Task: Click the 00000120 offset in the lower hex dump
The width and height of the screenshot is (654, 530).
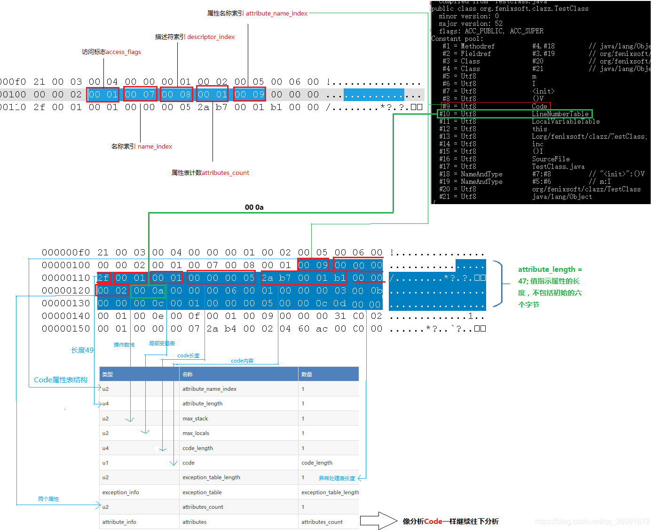Action: pyautogui.click(x=66, y=291)
